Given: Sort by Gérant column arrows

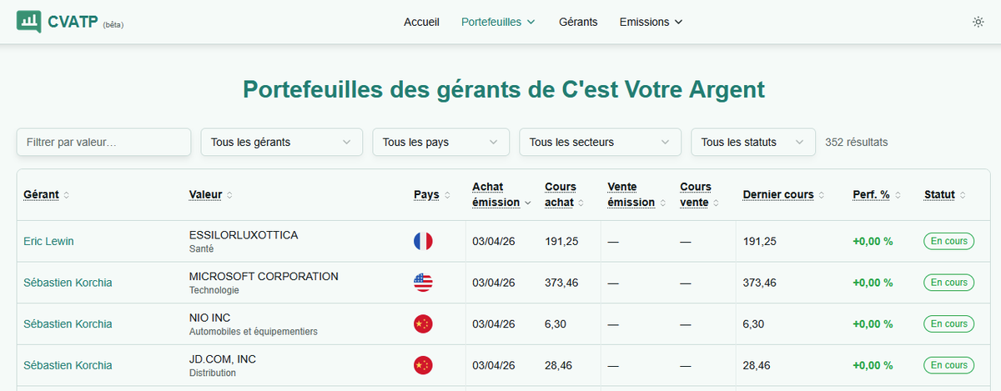Looking at the screenshot, I should pyautogui.click(x=66, y=195).
